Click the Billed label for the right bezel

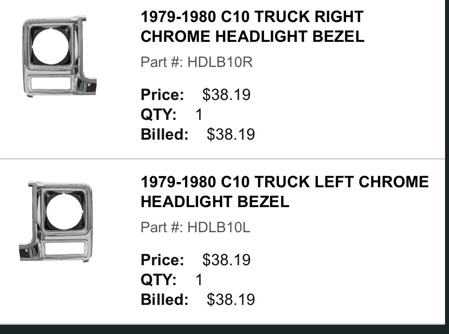(164, 134)
